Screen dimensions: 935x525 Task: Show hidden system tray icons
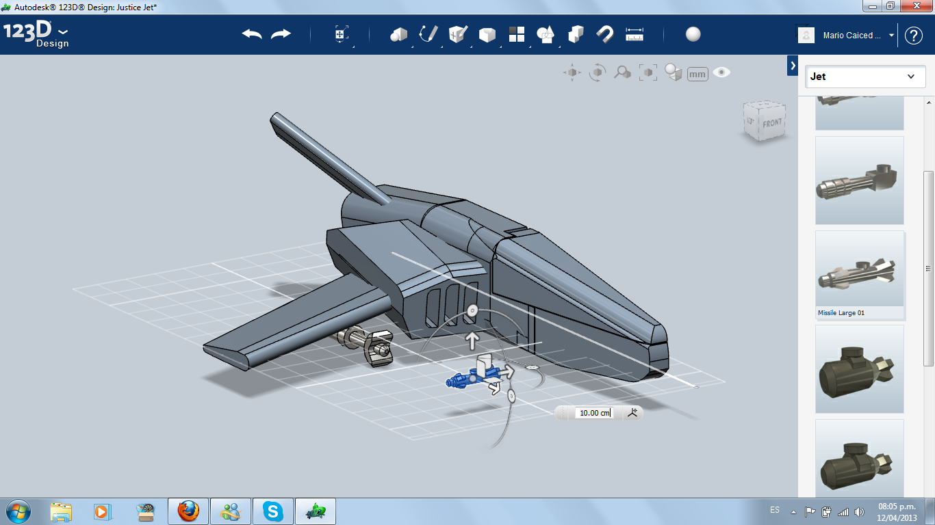(x=793, y=511)
